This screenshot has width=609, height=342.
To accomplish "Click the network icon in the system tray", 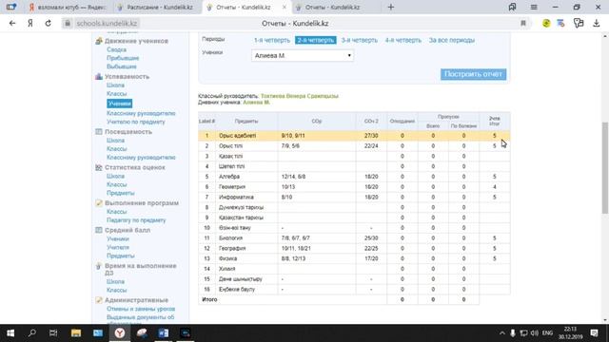I will [x=523, y=333].
